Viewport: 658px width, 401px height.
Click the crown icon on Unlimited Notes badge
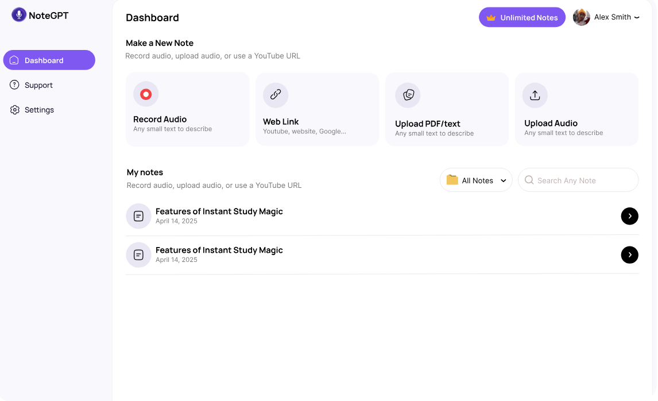click(492, 17)
